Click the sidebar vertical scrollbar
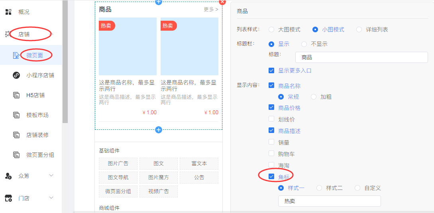This screenshot has width=434, height=213. pyautogui.click(x=65, y=61)
